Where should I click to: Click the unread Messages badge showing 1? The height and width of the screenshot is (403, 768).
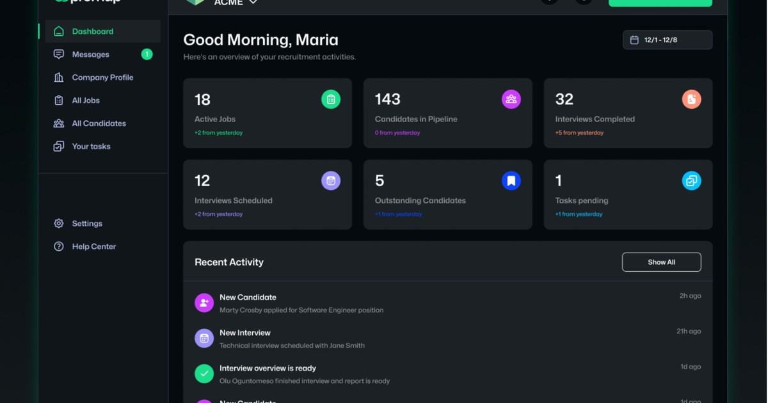147,54
